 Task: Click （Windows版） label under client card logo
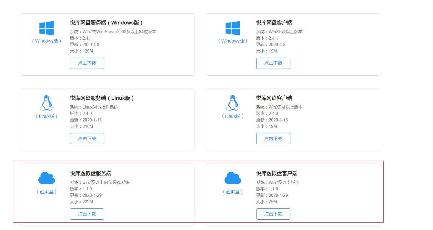point(233,41)
